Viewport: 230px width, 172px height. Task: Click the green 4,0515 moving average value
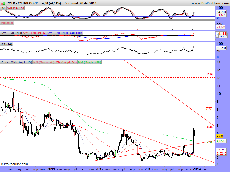(x=221, y=141)
